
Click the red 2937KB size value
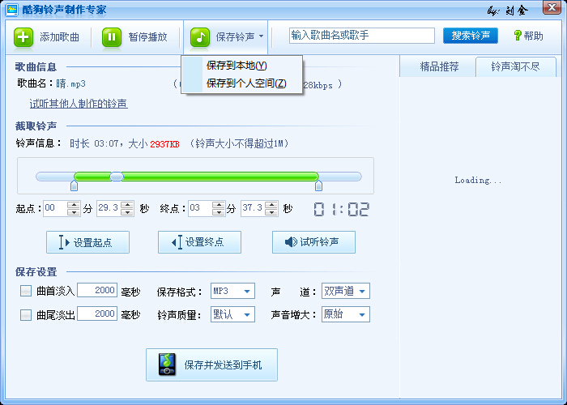coord(165,144)
